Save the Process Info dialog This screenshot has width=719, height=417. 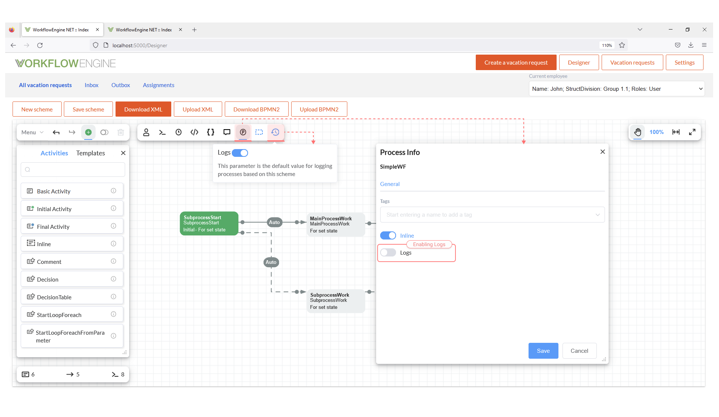(543, 351)
